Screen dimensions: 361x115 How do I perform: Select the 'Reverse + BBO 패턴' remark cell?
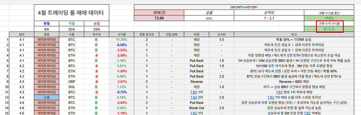(294, 82)
